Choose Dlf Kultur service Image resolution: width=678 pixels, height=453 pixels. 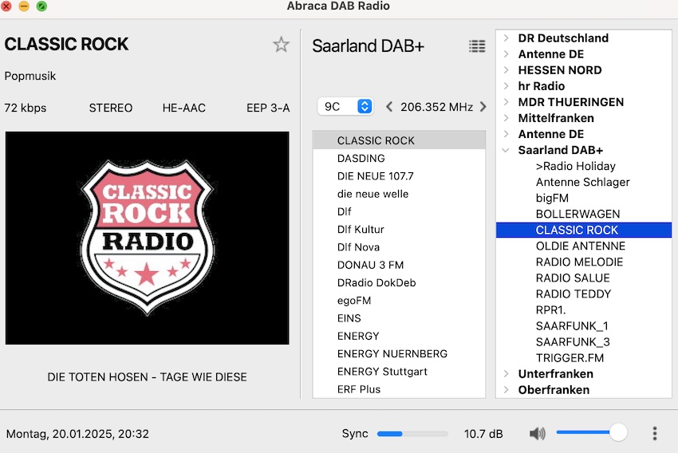[x=399, y=229]
